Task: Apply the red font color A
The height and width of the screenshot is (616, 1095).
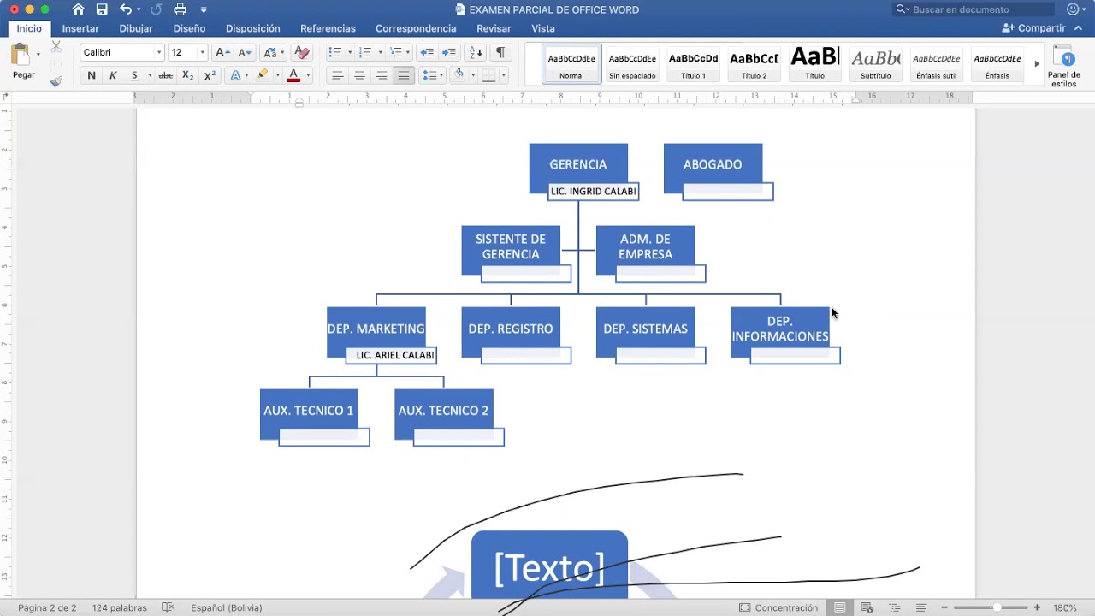Action: point(293,75)
